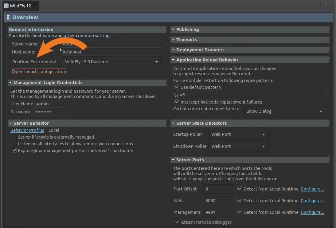Toggle Use default pattern checkbox

tap(177, 87)
